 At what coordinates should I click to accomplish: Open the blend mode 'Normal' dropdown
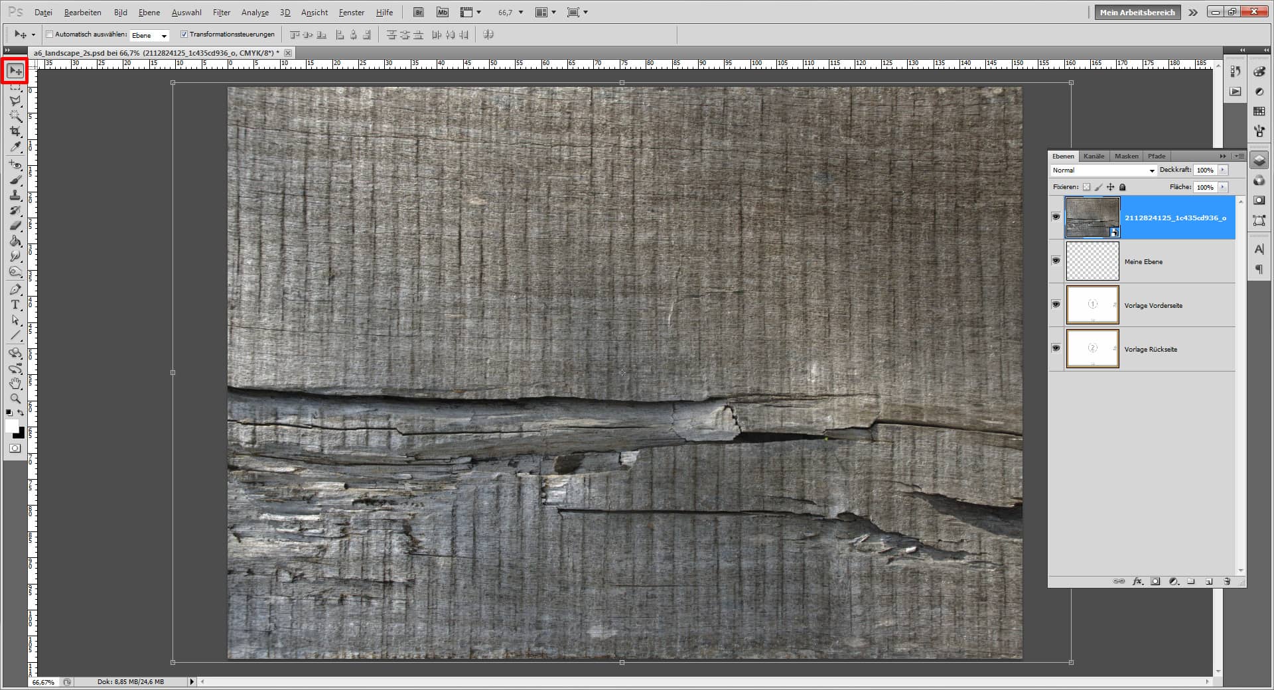pos(1103,171)
